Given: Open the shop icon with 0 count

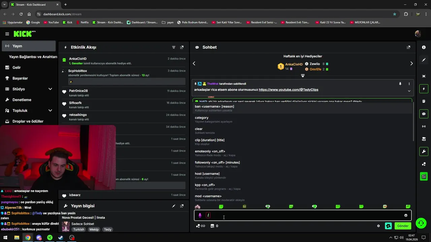Looking at the screenshot, I should pyautogui.click(x=214, y=226).
